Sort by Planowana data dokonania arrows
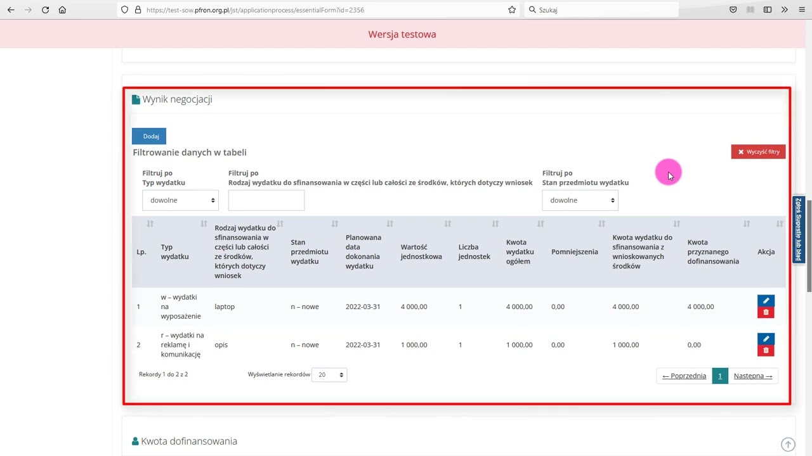Image resolution: width=812 pixels, height=456 pixels. coord(390,224)
